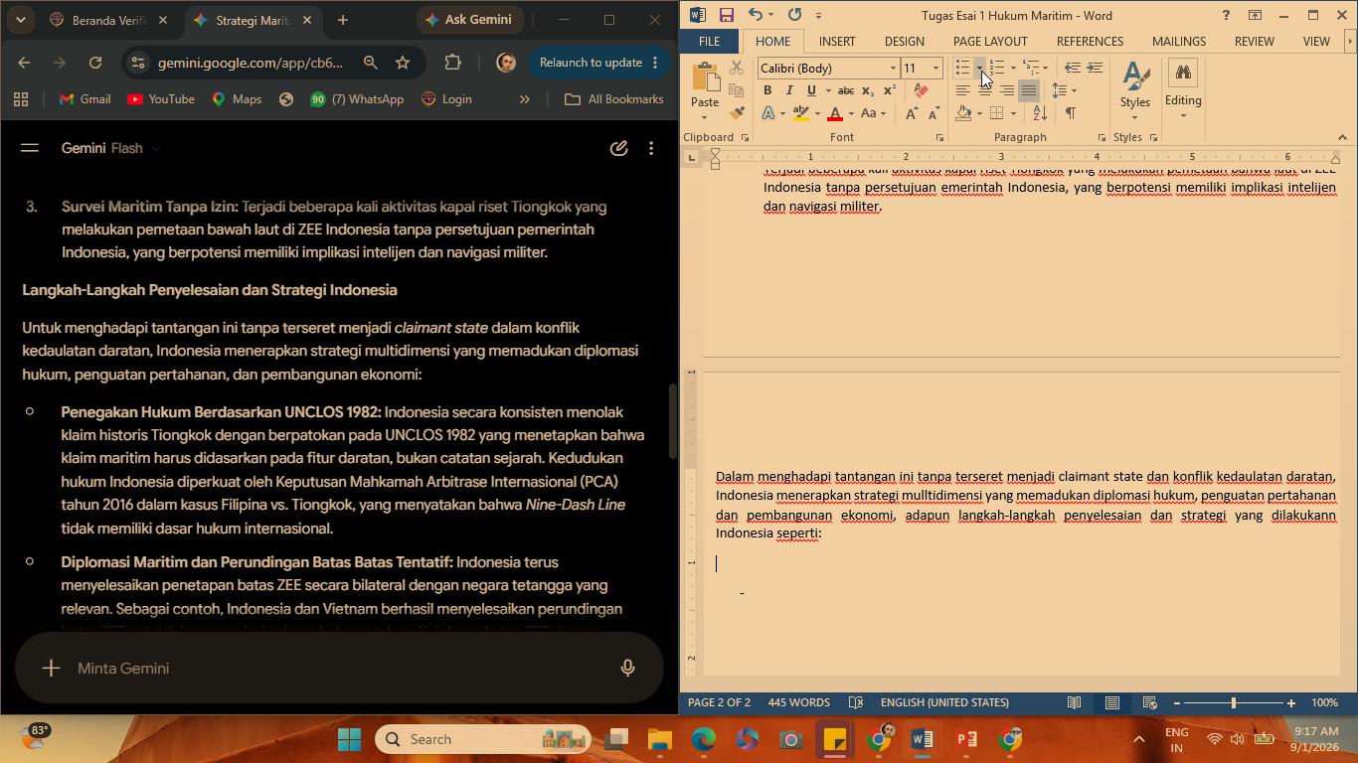
Task: Click the Save floppy disk icon in Word
Action: [x=727, y=15]
